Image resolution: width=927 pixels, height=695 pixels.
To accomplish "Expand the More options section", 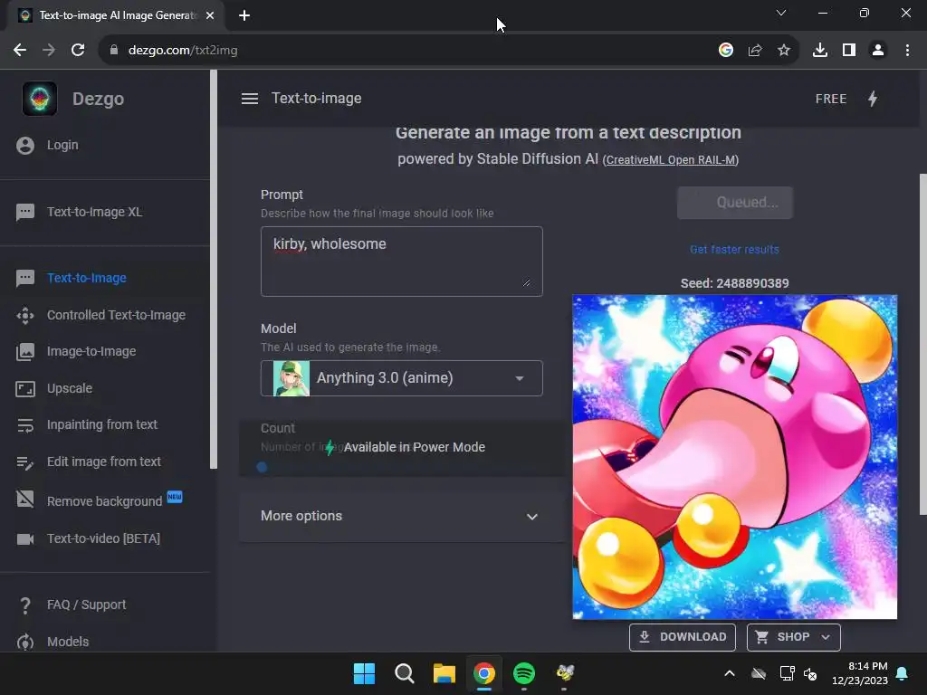I will point(401,516).
